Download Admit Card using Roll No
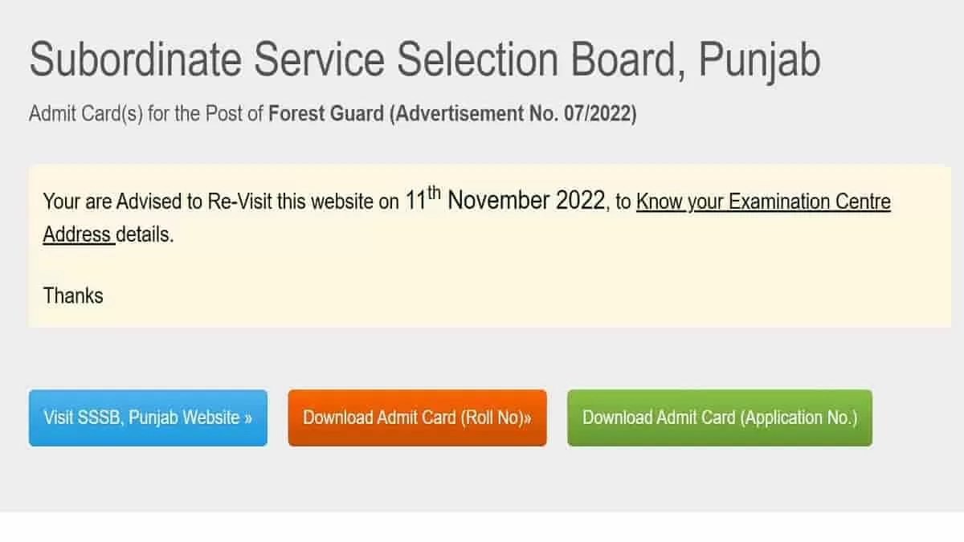Image resolution: width=964 pixels, height=542 pixels. pyautogui.click(x=417, y=418)
